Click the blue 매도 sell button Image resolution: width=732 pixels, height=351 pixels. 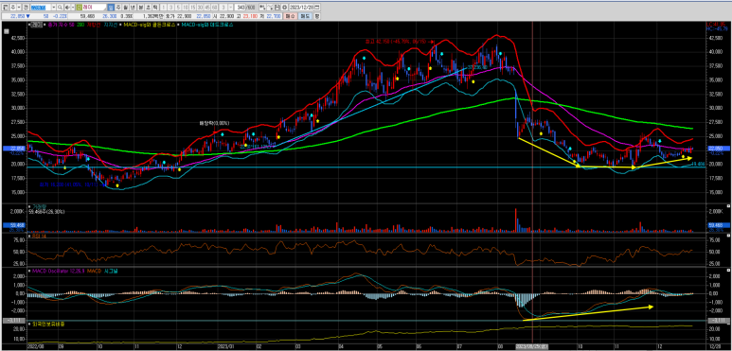click(x=305, y=16)
